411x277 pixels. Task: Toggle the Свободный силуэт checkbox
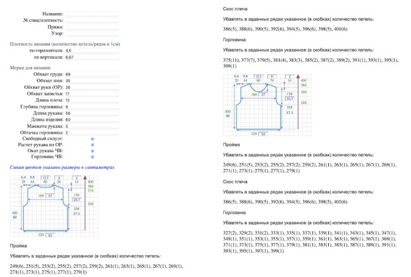coord(92,139)
